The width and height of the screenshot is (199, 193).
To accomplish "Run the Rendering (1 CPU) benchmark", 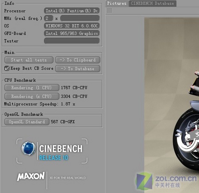I will pyautogui.click(x=32, y=88).
